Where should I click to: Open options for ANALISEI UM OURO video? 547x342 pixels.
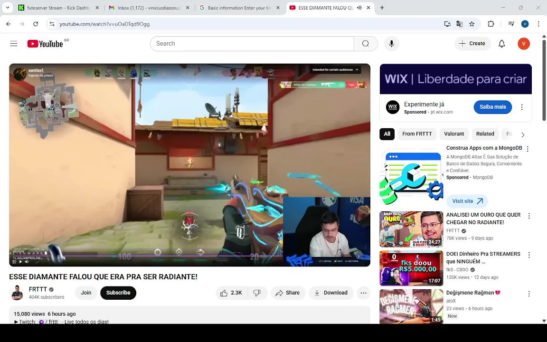529,216
